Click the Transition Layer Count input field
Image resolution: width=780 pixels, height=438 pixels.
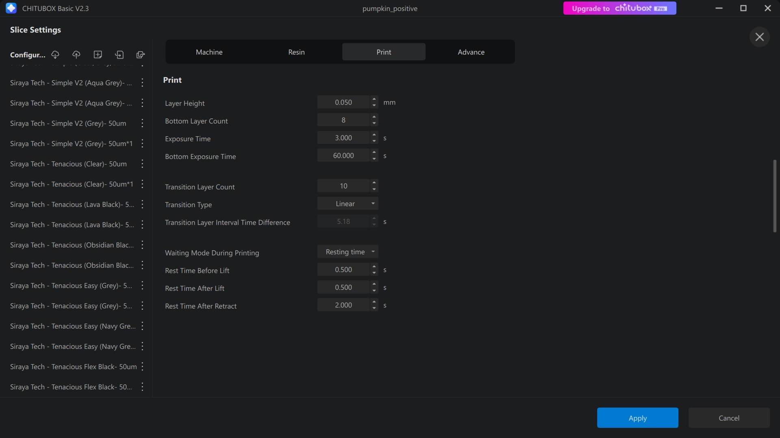[343, 186]
